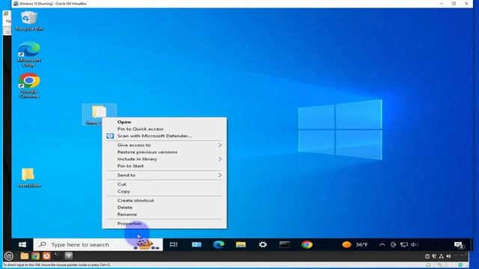
Task: Open the host Linux Mint menu button
Action: (8, 256)
